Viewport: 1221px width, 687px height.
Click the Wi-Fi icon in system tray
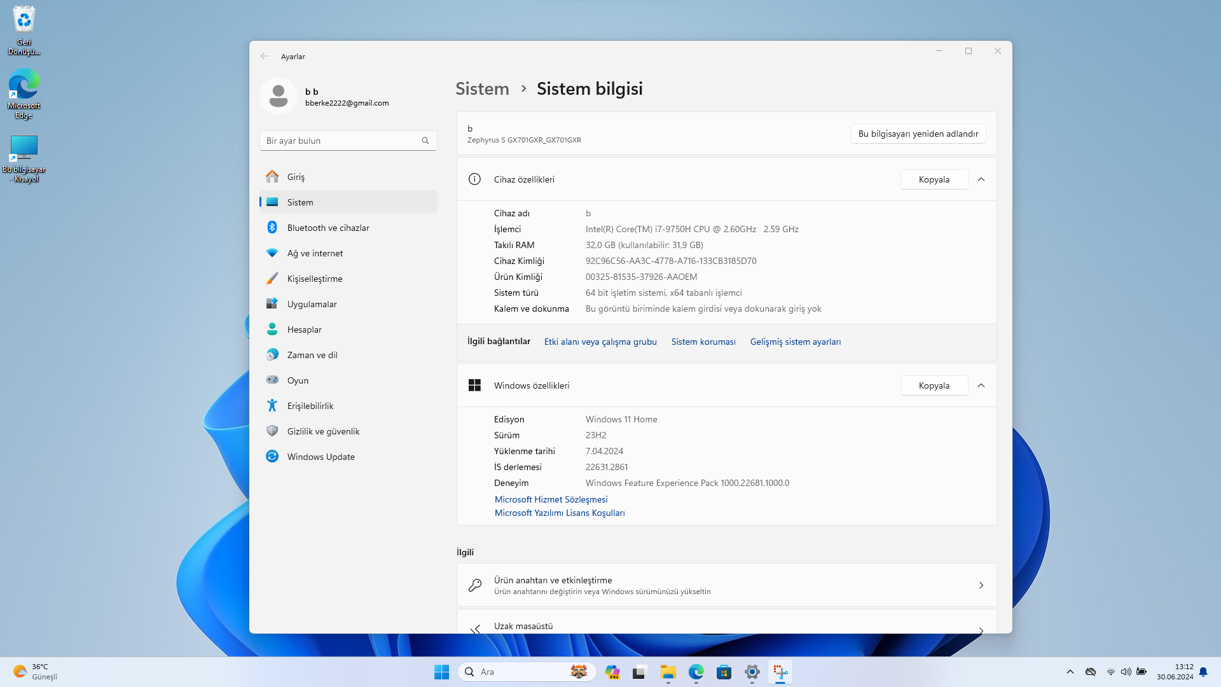point(1111,672)
